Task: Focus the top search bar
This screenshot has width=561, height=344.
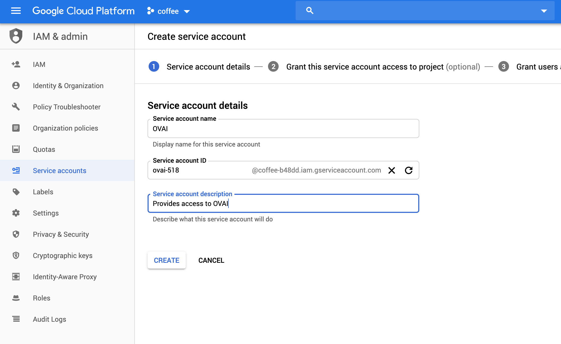Action: pyautogui.click(x=425, y=11)
